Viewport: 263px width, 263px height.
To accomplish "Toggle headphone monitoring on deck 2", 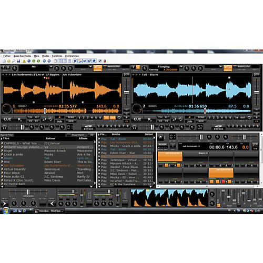I will pyautogui.click(x=134, y=127).
